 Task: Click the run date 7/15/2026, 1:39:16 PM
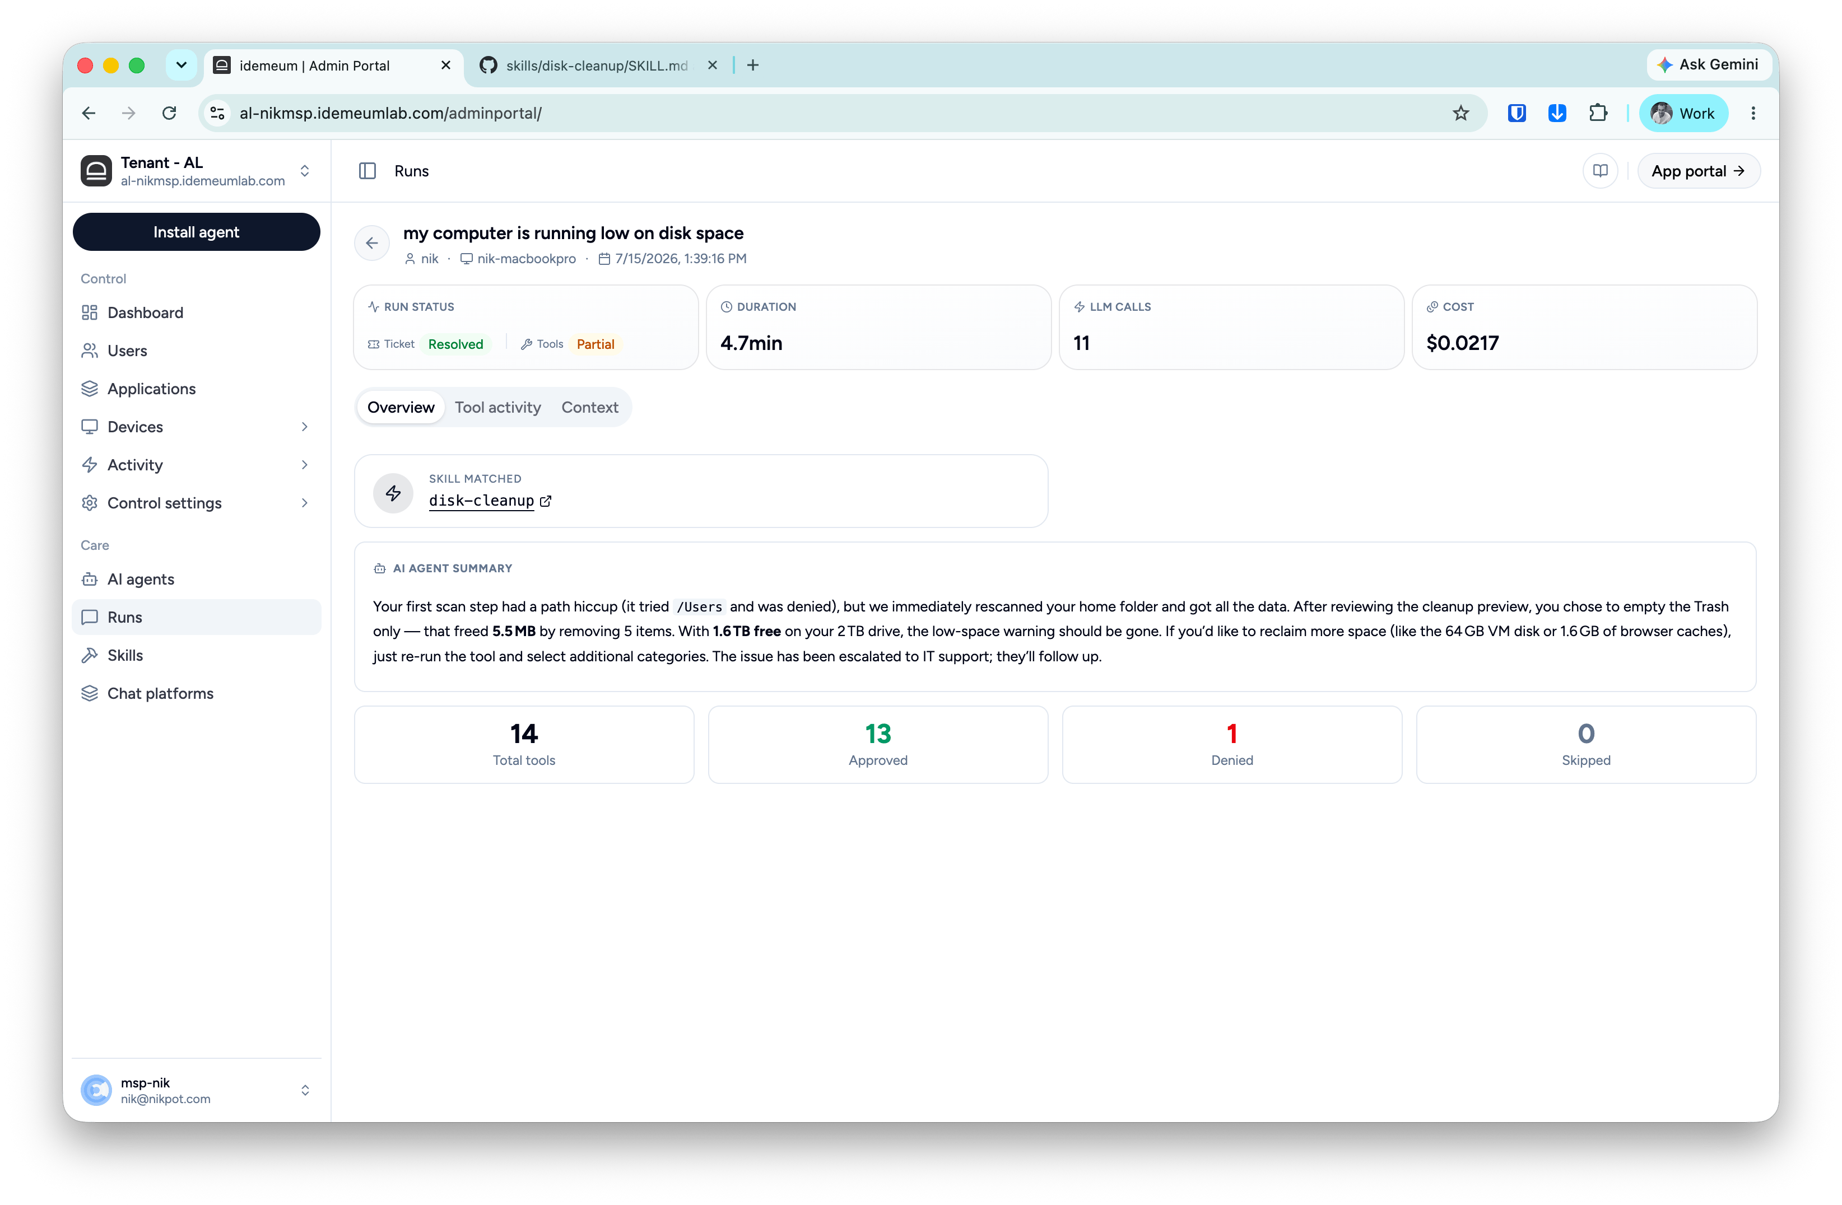tap(680, 258)
